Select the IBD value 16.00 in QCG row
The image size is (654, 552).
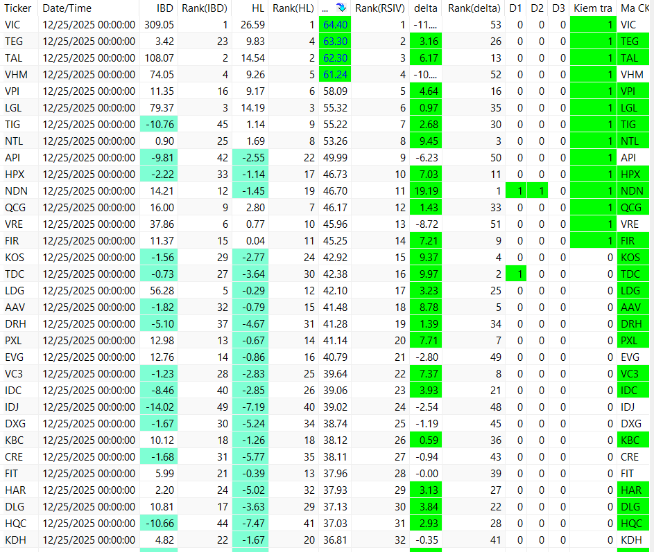point(162,208)
